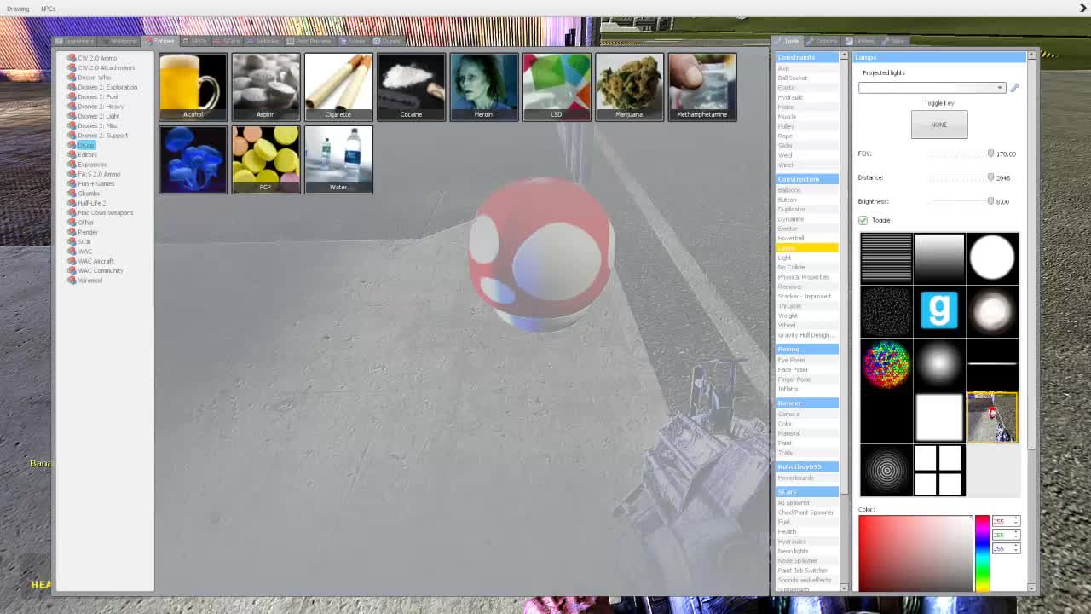This screenshot has width=1091, height=614.
Task: Open the Drugs category in the tree
Action: tap(86, 145)
